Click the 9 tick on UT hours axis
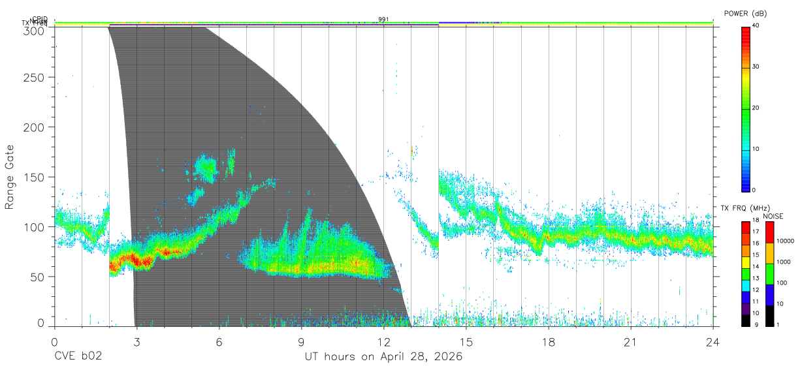802x370 pixels. point(301,342)
